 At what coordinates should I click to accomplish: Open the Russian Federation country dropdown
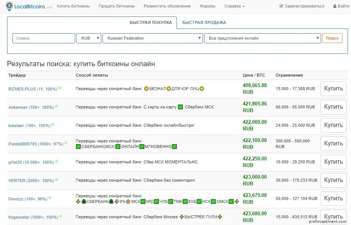click(153, 38)
